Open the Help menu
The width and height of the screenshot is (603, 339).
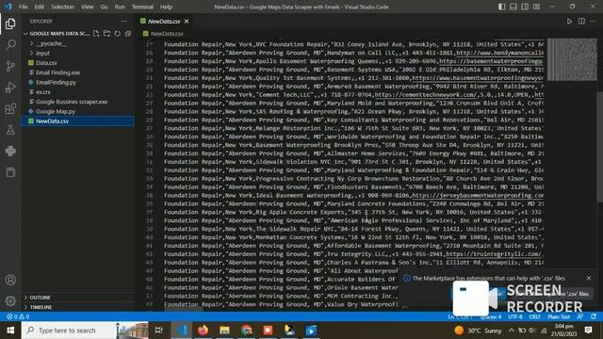point(166,7)
